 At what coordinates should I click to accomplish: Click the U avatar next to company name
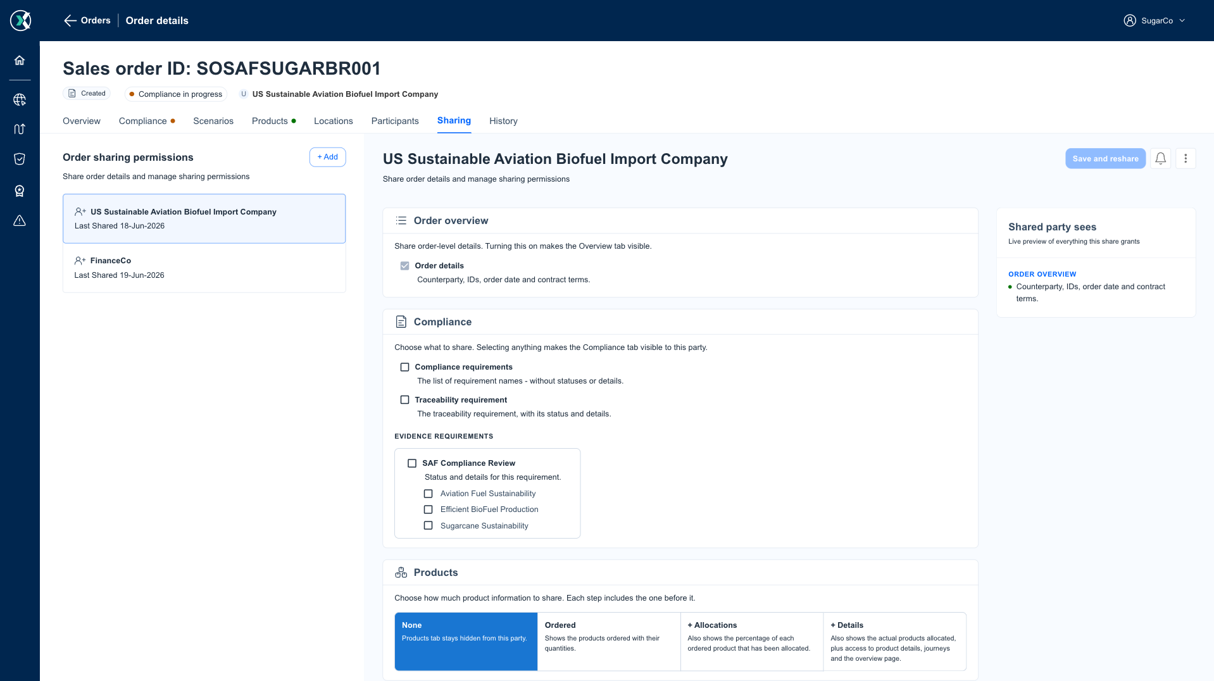[244, 94]
